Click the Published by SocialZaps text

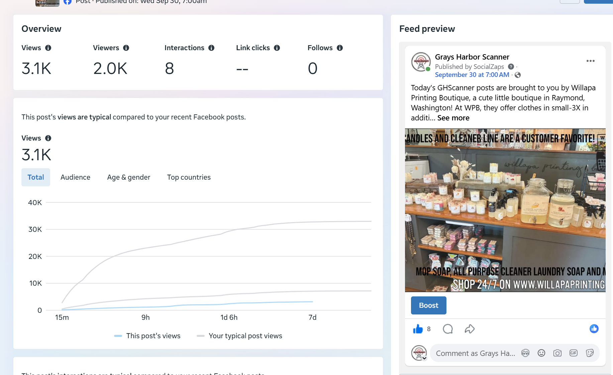pyautogui.click(x=469, y=67)
